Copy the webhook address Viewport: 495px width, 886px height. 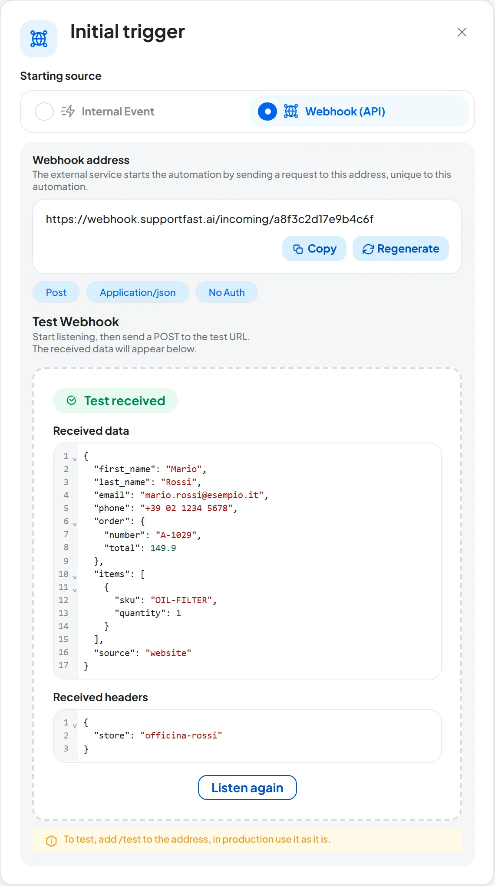(x=314, y=249)
